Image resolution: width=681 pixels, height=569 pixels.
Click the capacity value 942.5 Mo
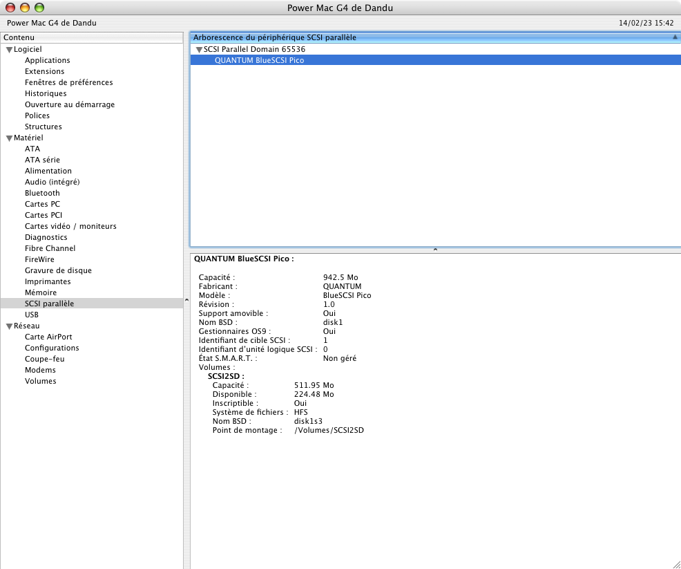[340, 277]
